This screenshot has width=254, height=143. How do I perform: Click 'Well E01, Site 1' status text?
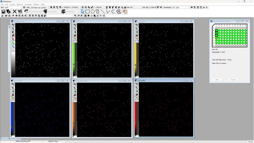54,141
